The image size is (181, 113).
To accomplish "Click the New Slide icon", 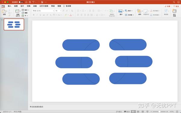I will (x=17, y=11).
